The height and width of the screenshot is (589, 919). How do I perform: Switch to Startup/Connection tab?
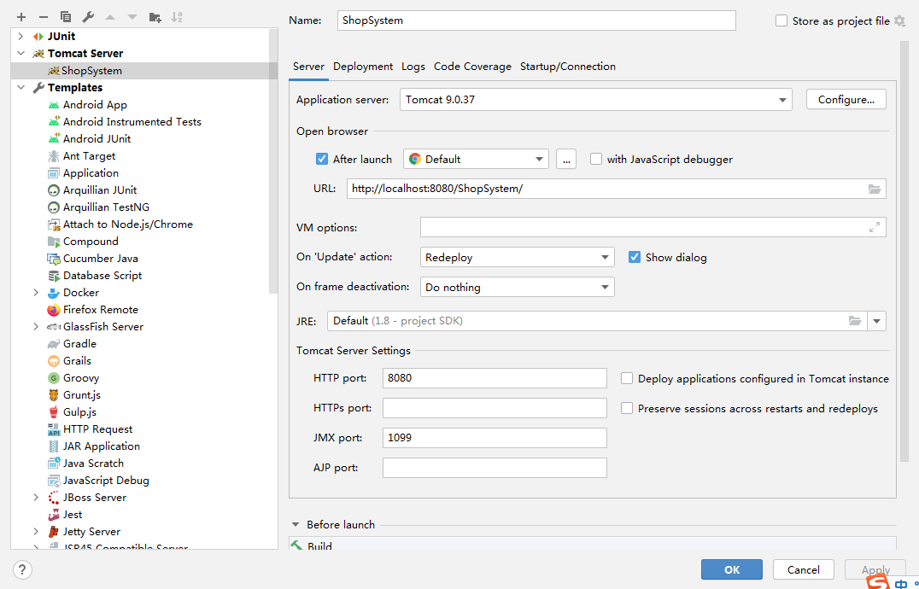coord(568,67)
